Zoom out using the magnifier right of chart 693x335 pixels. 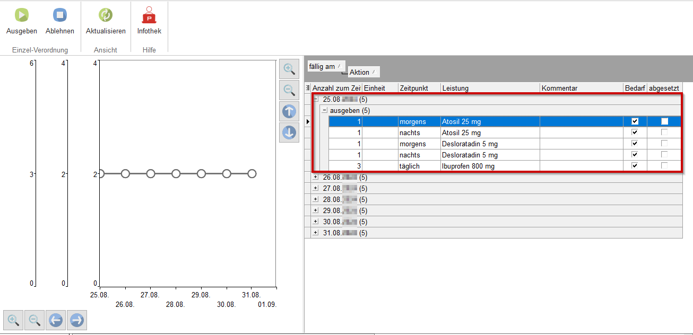[289, 90]
